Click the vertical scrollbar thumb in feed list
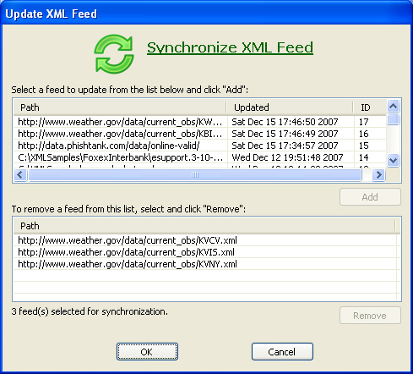413x374 pixels. (x=393, y=119)
